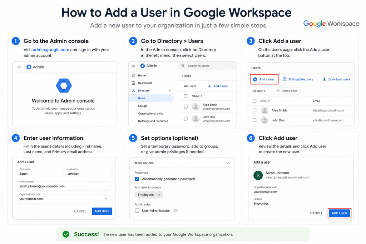Remove Employees chip with its X icon
Image resolution: width=366 pixels, height=244 pixels.
(159, 195)
